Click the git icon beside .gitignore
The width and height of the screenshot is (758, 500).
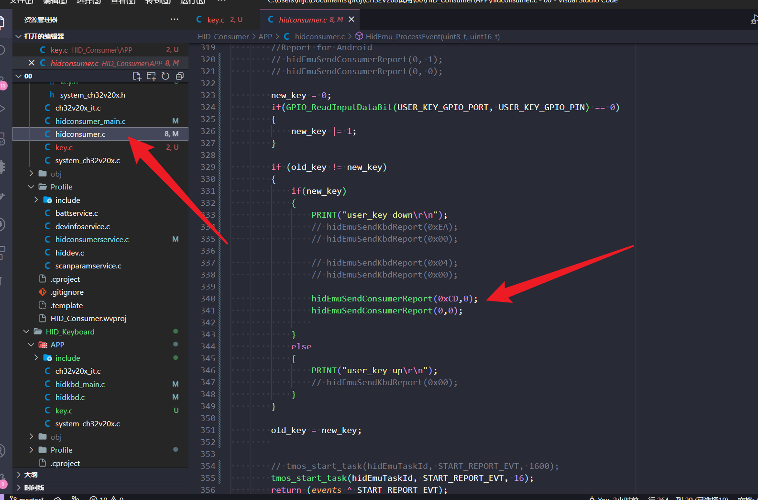43,292
